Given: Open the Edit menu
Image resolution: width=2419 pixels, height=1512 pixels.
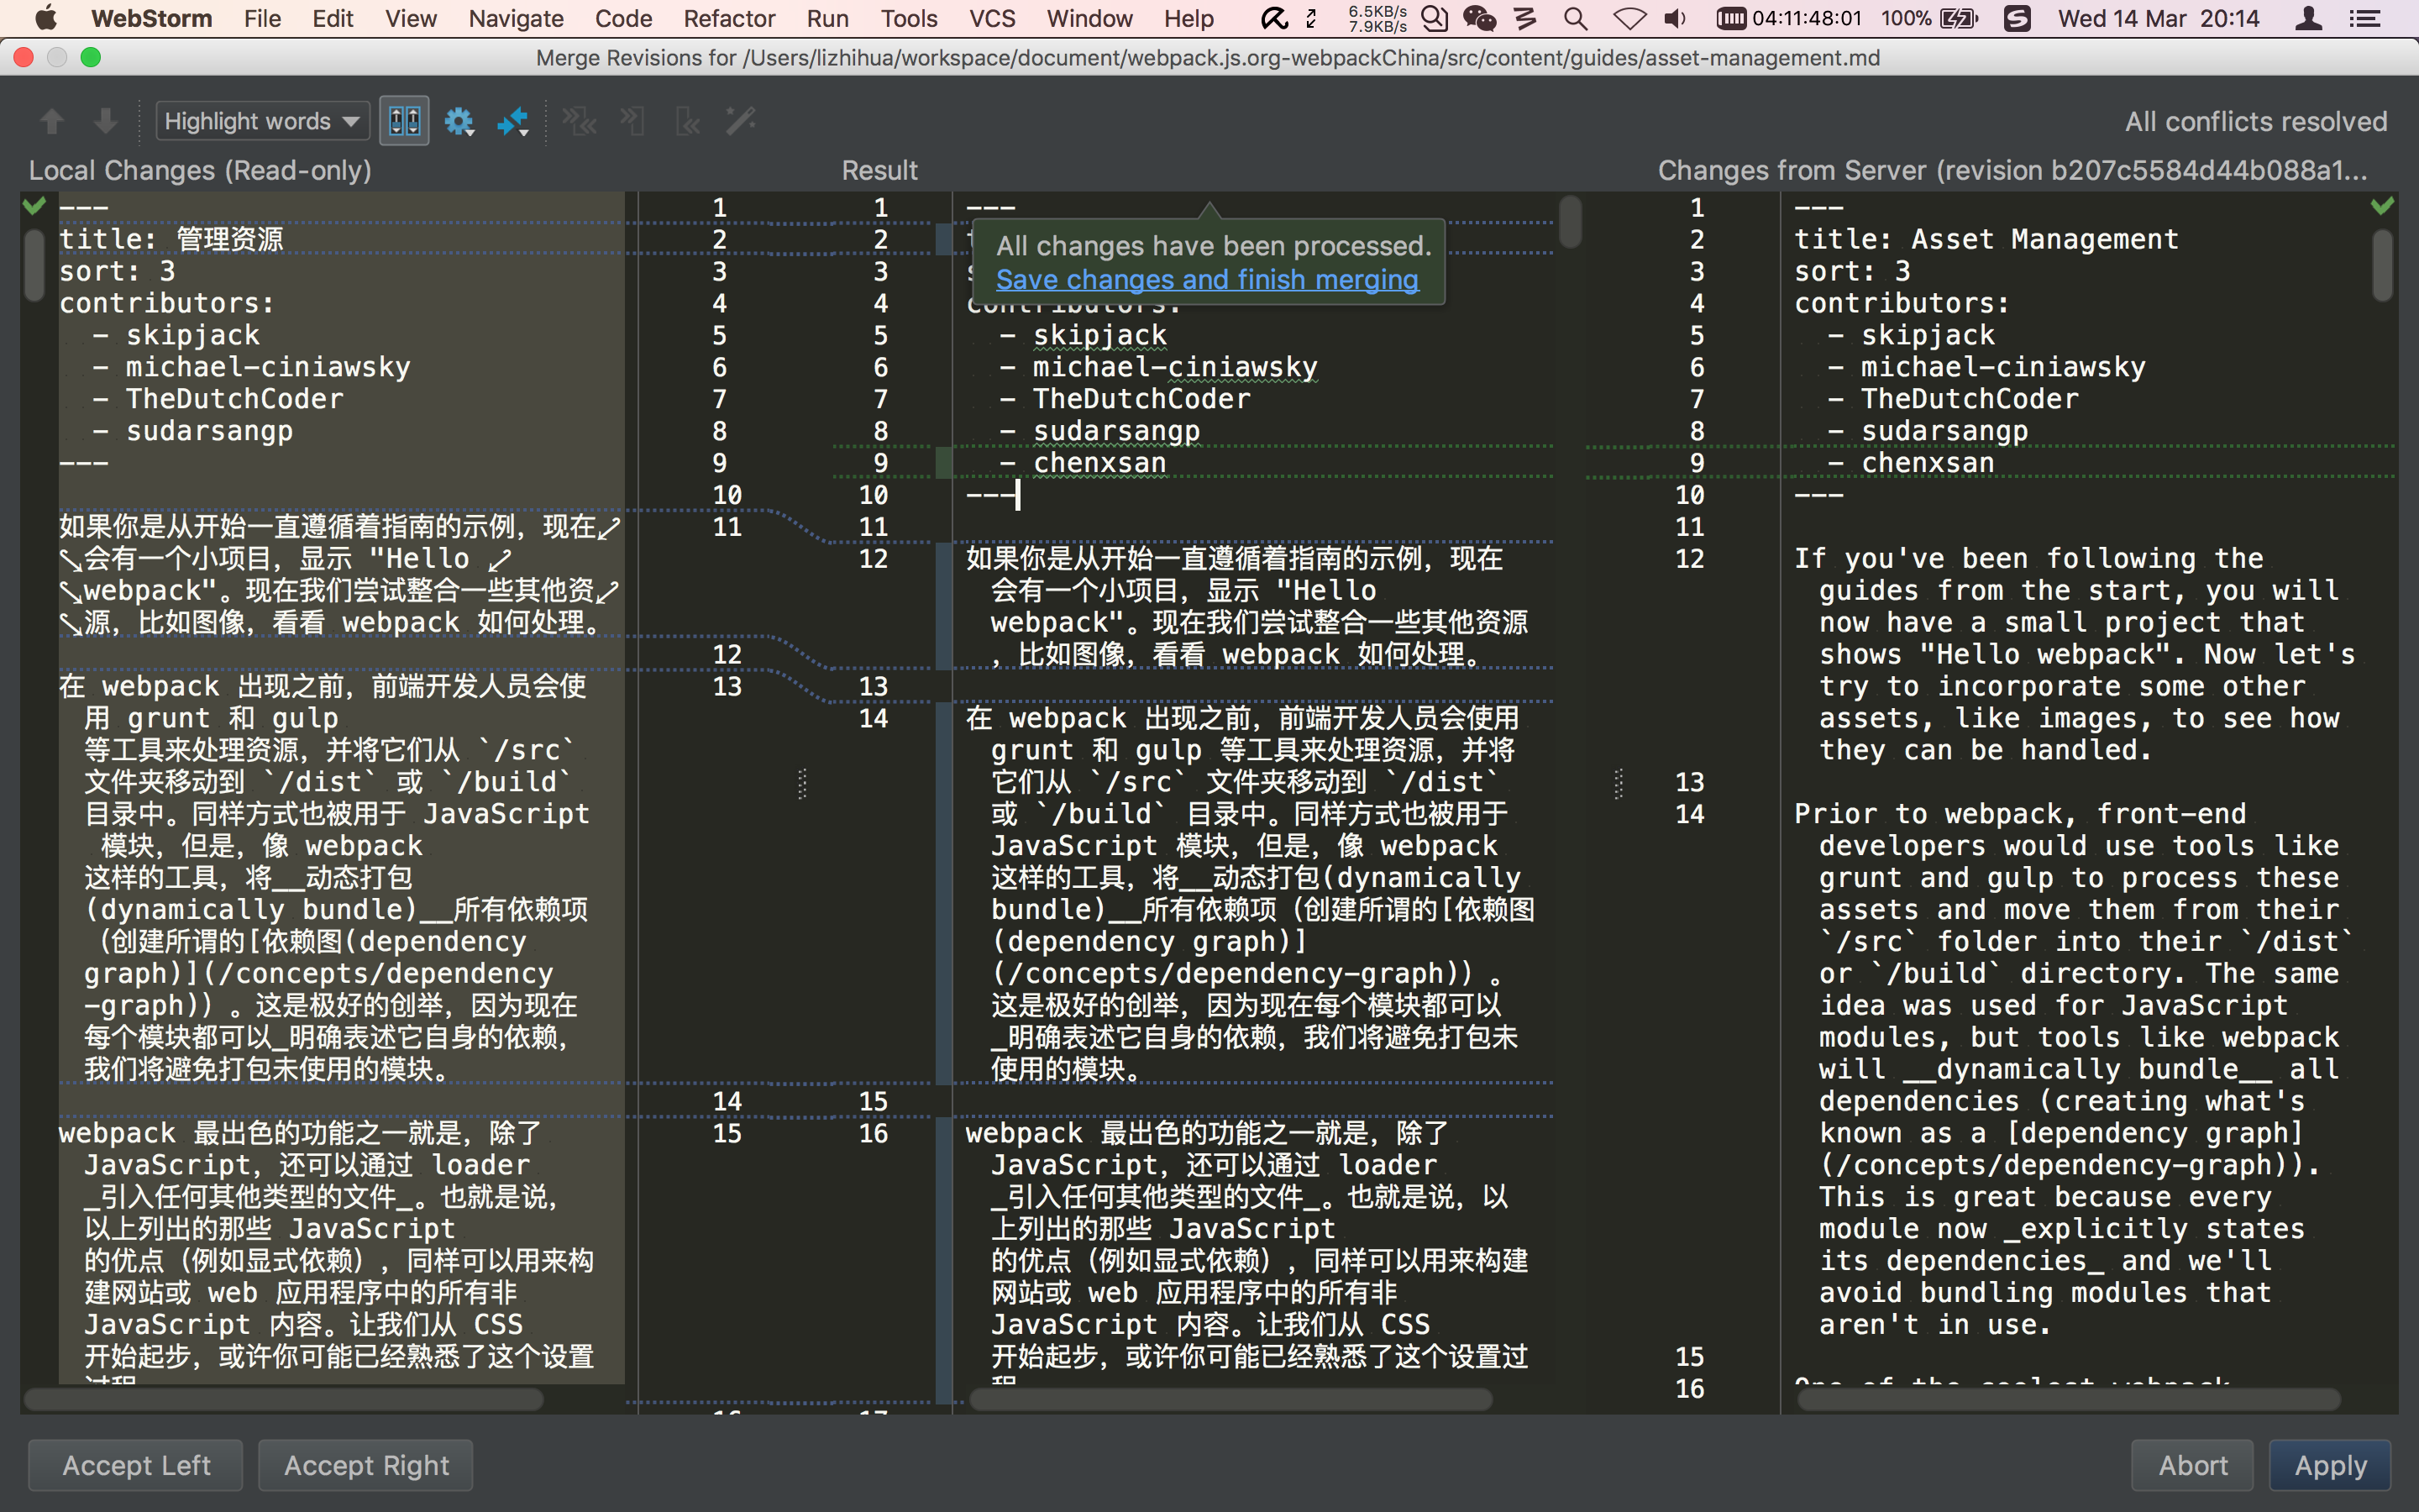Looking at the screenshot, I should tap(332, 18).
